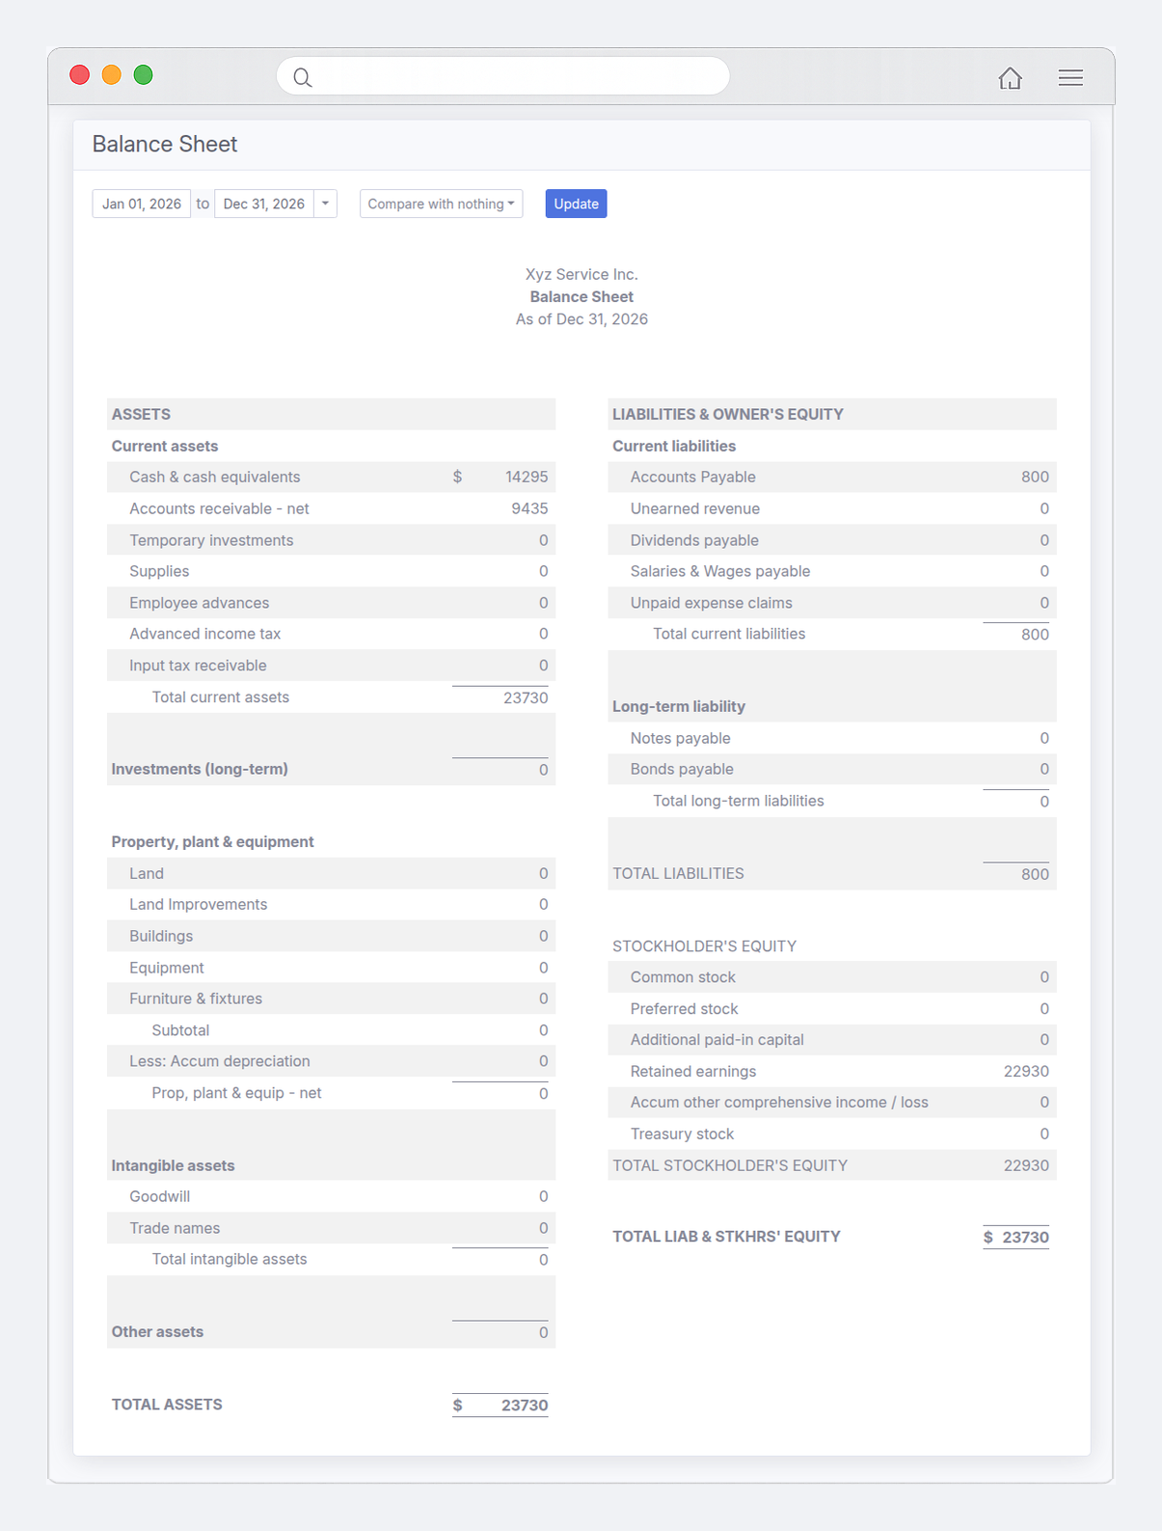Select the TOTAL LIAB & STKHRS' EQUITY amount
Viewport: 1162px width, 1531px height.
(x=1015, y=1237)
